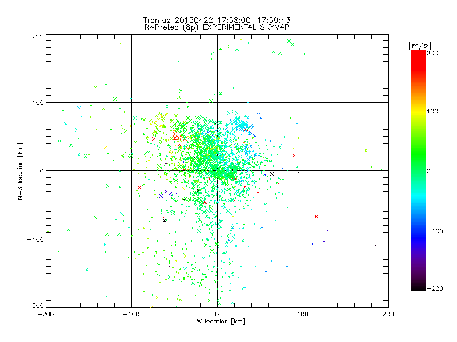Click the y-axis tick label '-100'
The image size is (457, 342).
35,239
